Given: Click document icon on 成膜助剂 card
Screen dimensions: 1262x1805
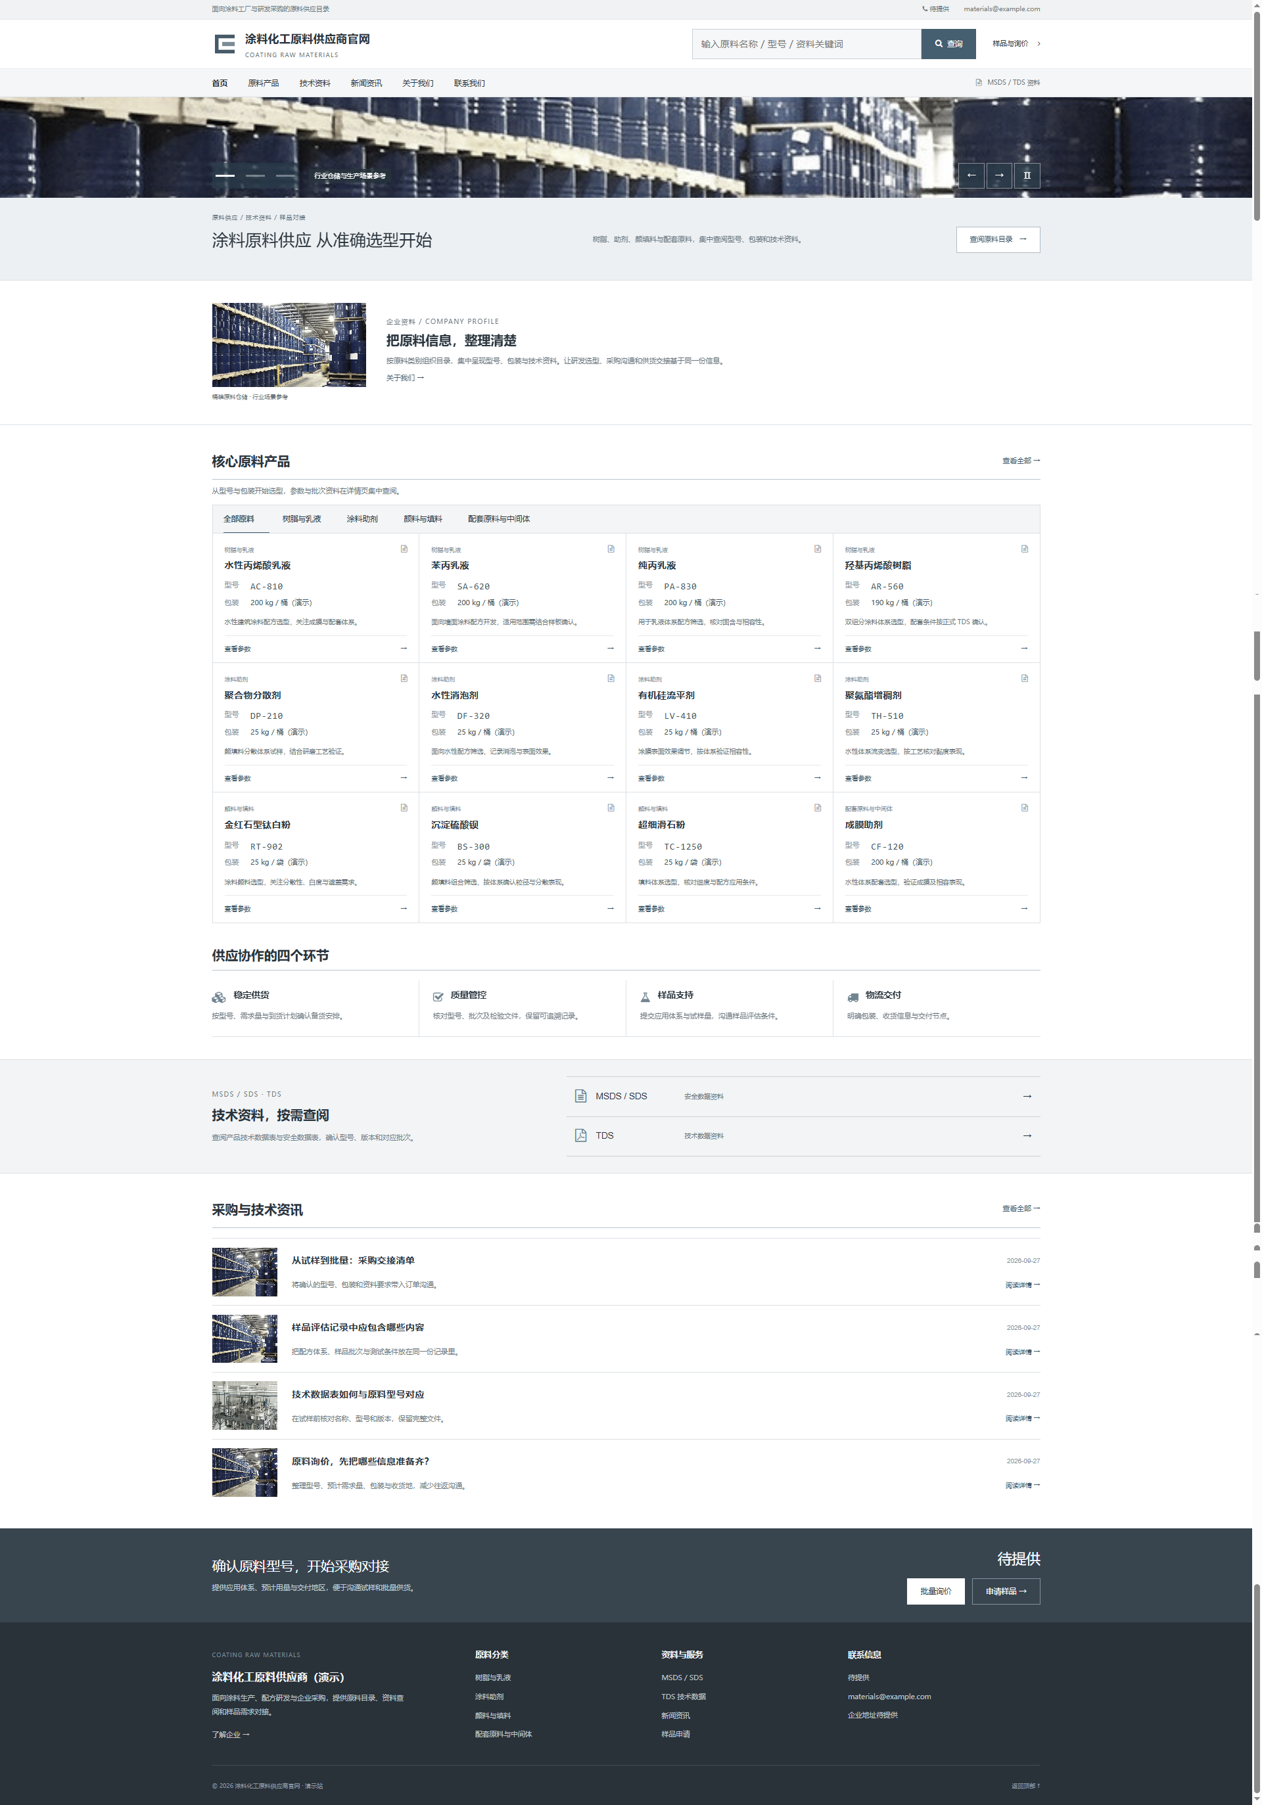Looking at the screenshot, I should tap(1025, 808).
